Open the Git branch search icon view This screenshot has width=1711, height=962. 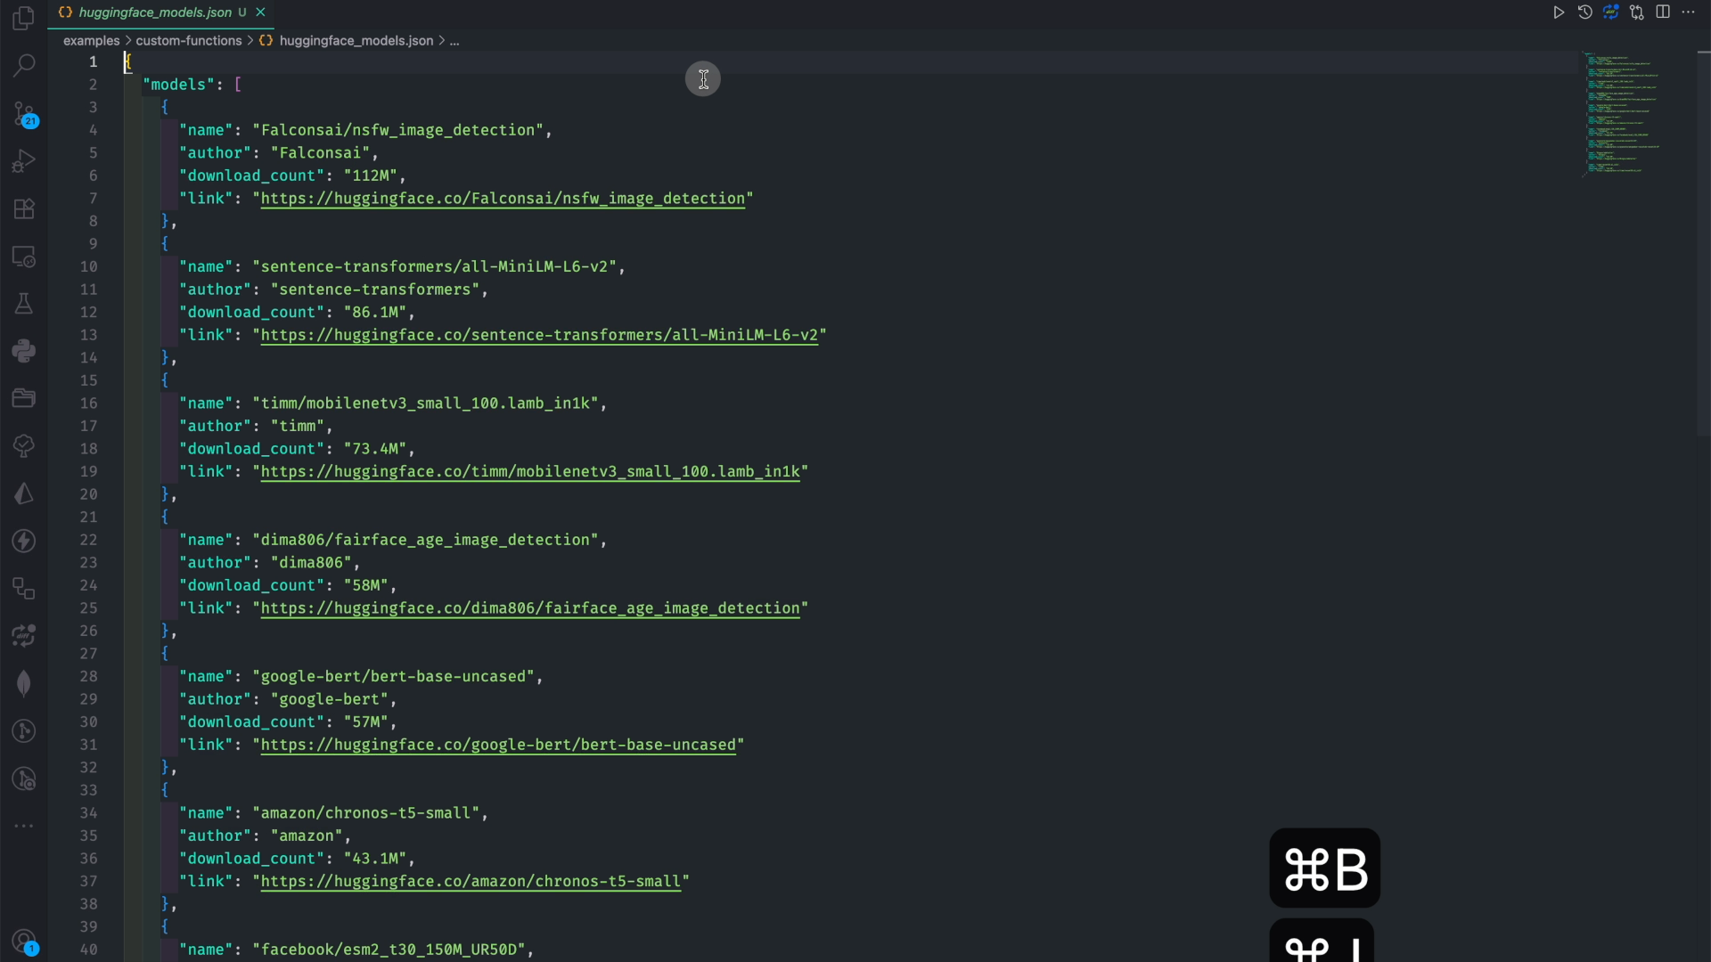[x=24, y=779]
